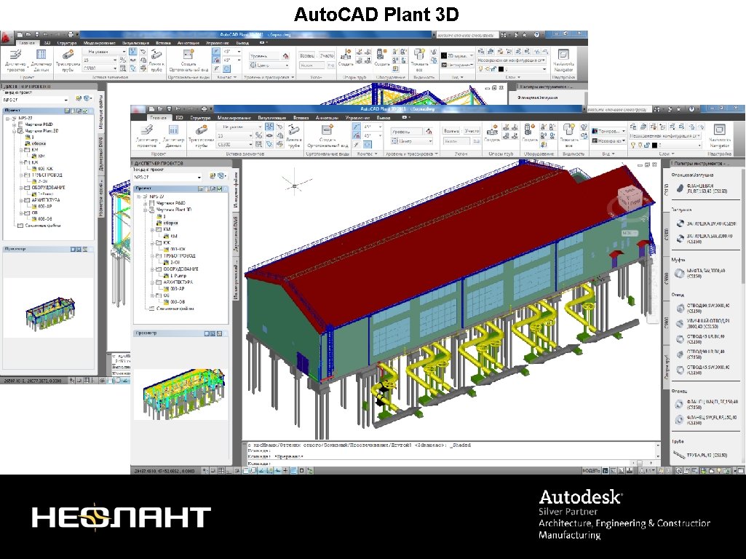Open Navisworks Navigator in the back window
This screenshot has height=559, width=746.
coord(564,60)
